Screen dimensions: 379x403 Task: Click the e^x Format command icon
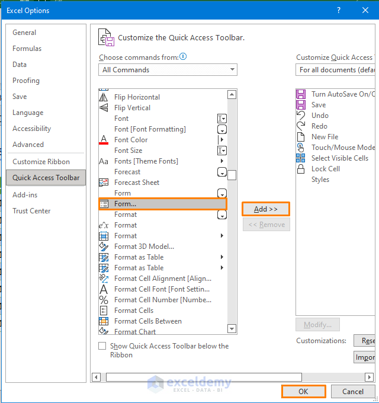104,225
